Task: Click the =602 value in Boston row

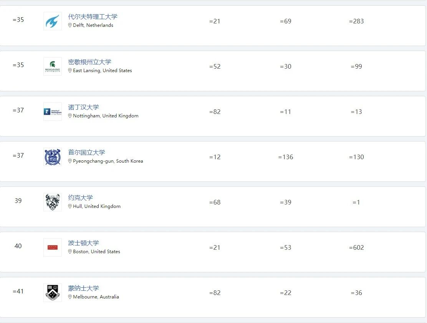Action: (x=356, y=247)
